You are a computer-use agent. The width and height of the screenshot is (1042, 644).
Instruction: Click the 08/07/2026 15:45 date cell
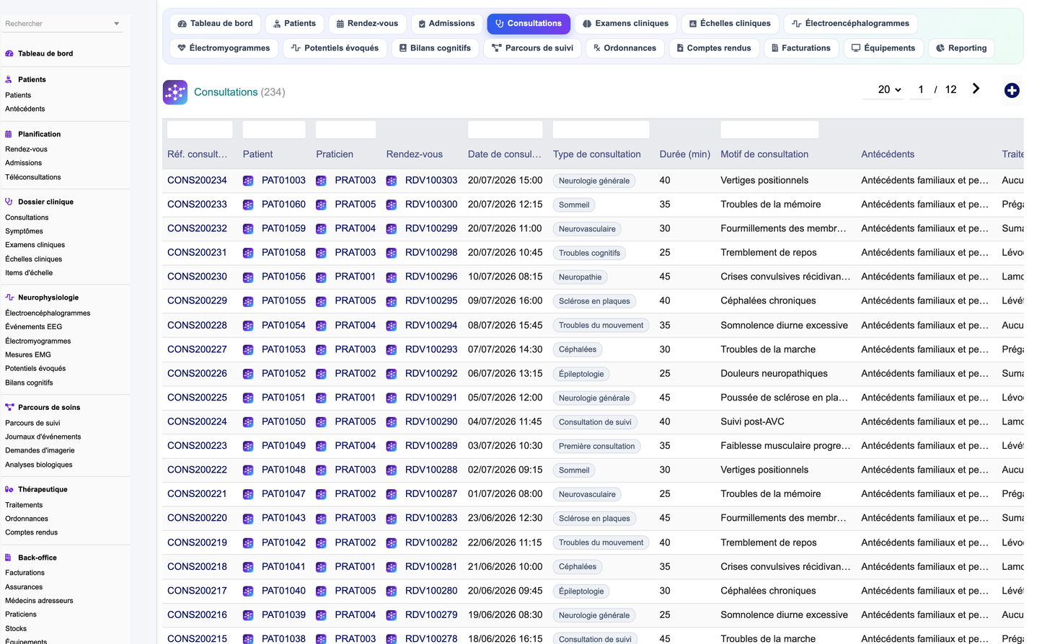[505, 325]
